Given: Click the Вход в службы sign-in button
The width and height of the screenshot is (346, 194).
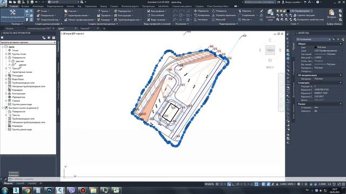Looking at the screenshot, I should pos(291,2).
